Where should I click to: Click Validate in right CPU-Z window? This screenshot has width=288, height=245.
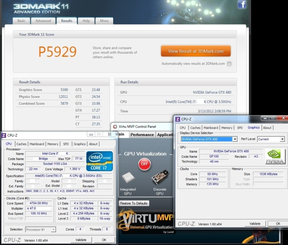click(x=255, y=224)
